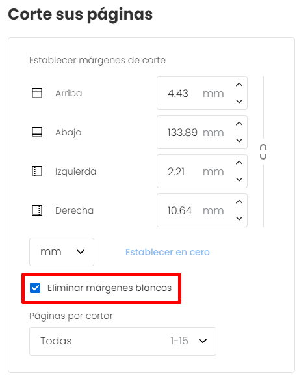Click into the Abajo 133.89 input field
The width and height of the screenshot is (299, 377).
pyautogui.click(x=202, y=132)
